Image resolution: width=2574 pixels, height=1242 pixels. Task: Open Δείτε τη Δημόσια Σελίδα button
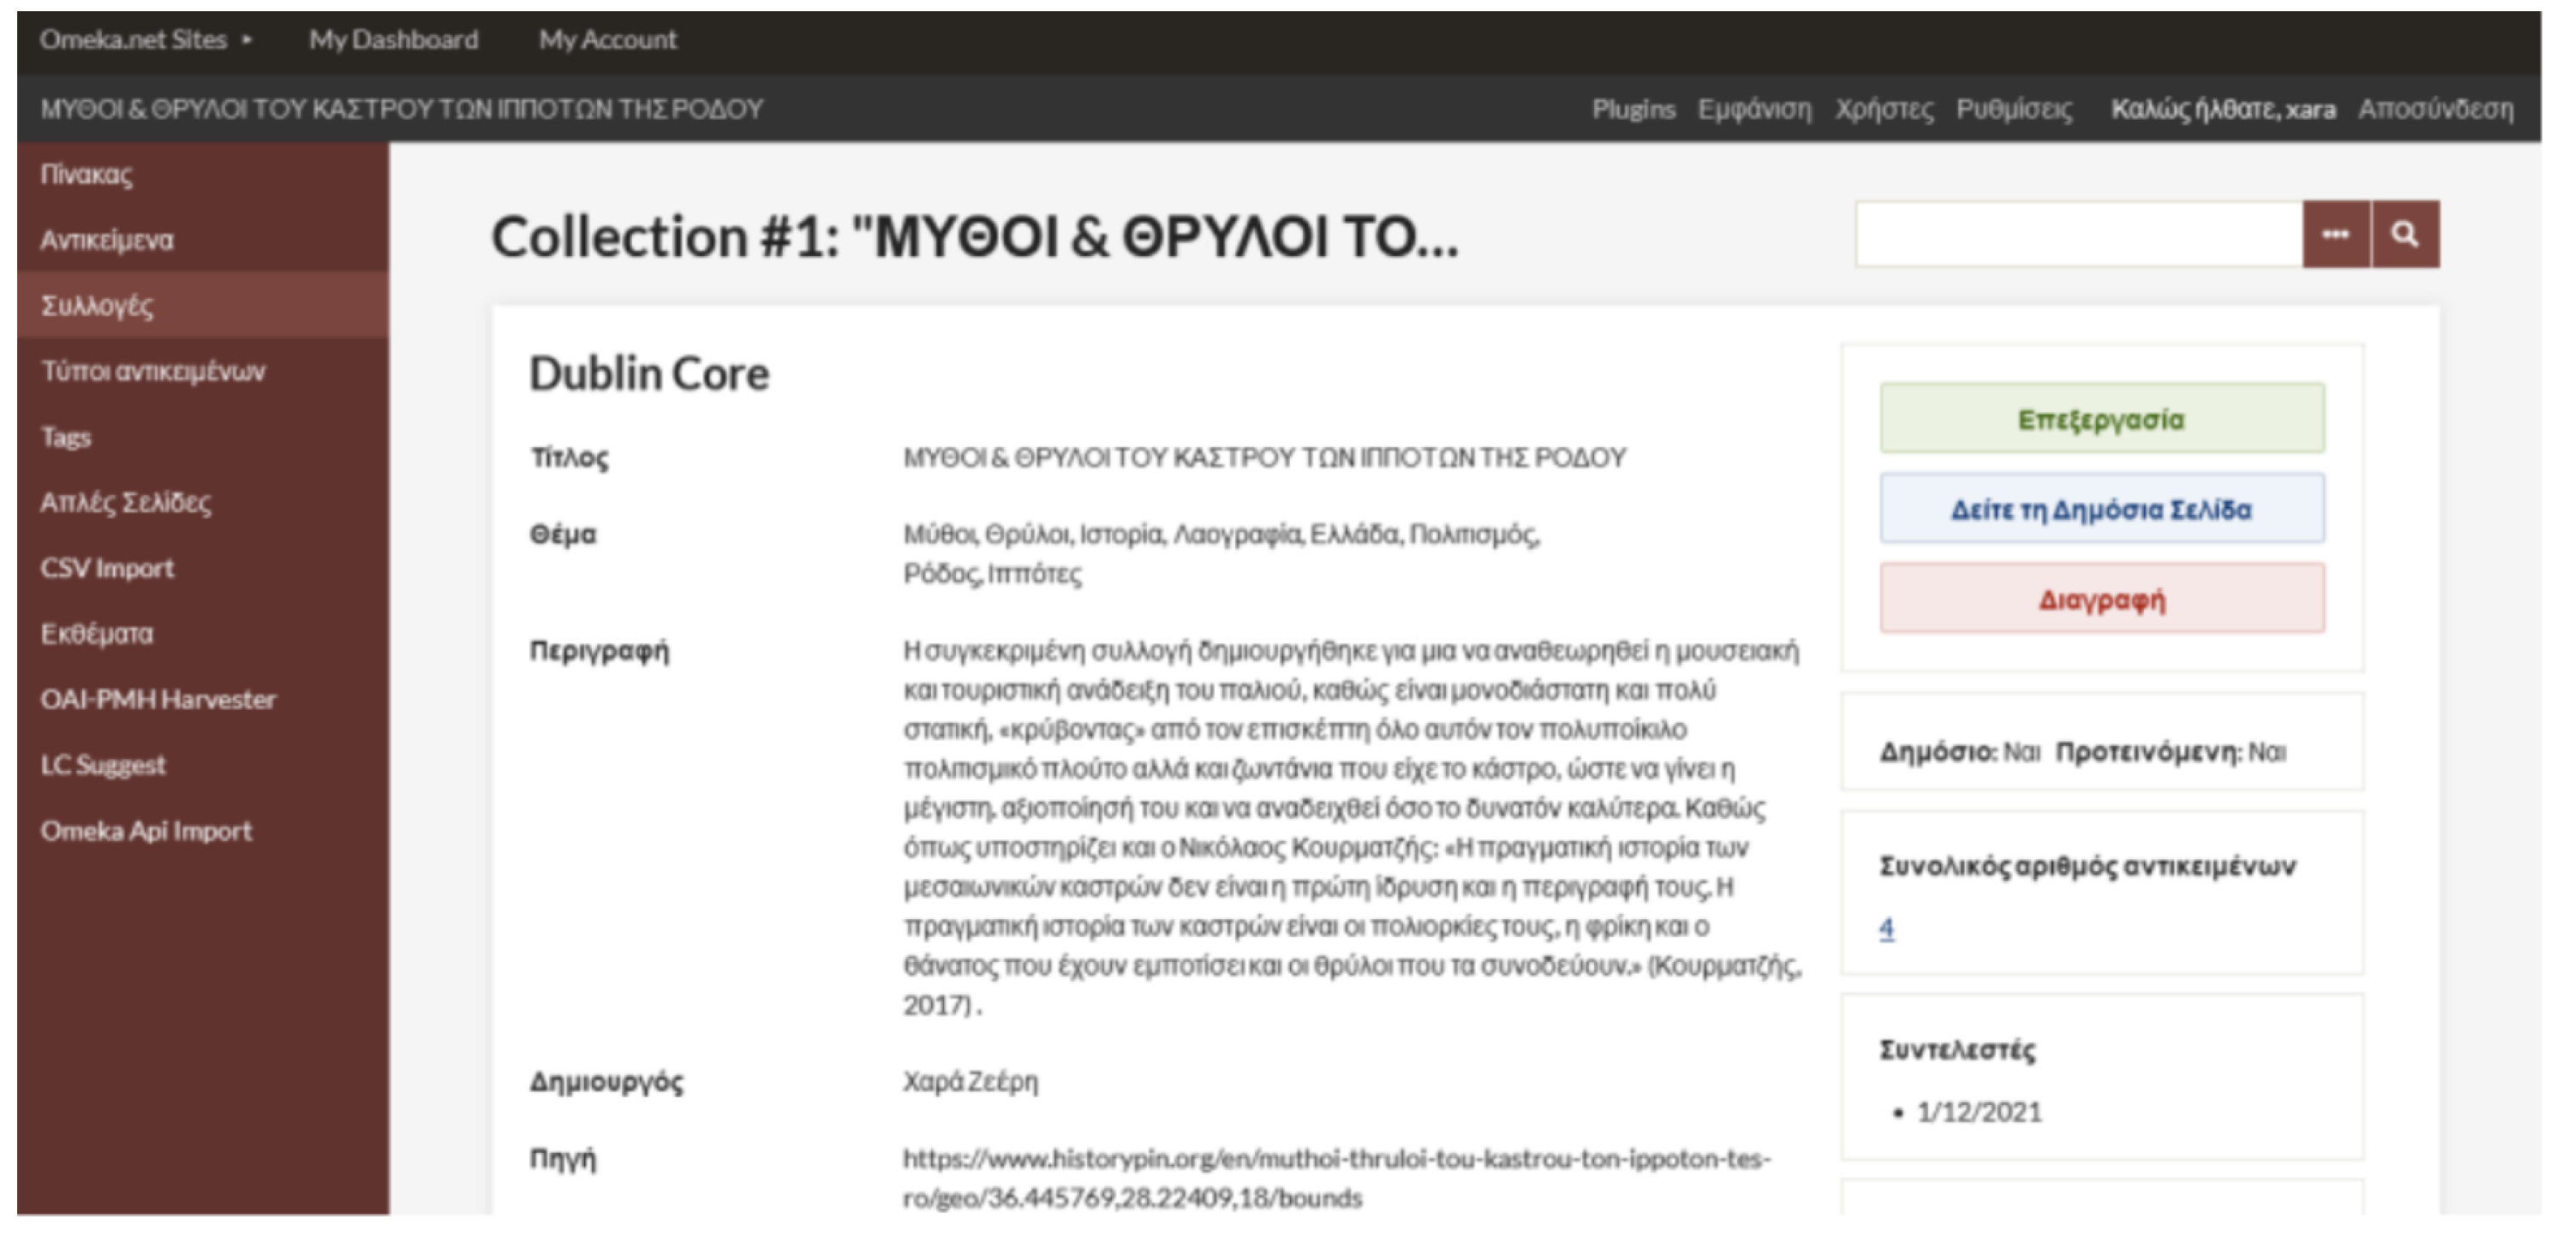point(2100,510)
